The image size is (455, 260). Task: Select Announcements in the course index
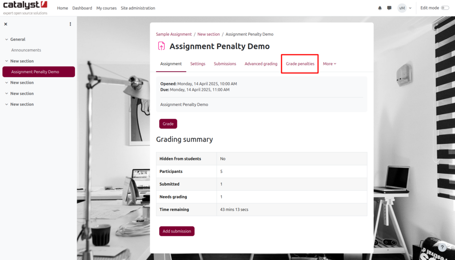tap(26, 50)
